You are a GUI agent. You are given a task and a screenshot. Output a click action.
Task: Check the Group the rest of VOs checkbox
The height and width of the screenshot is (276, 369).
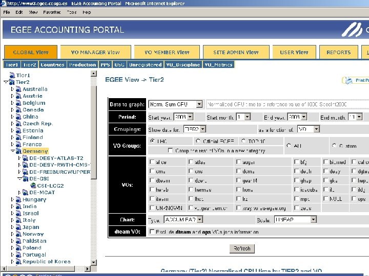pos(170,150)
